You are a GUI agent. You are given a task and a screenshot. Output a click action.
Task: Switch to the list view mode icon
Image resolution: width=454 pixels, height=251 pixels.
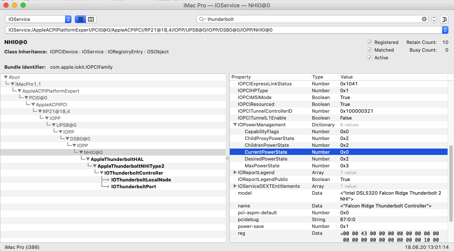coord(80,19)
